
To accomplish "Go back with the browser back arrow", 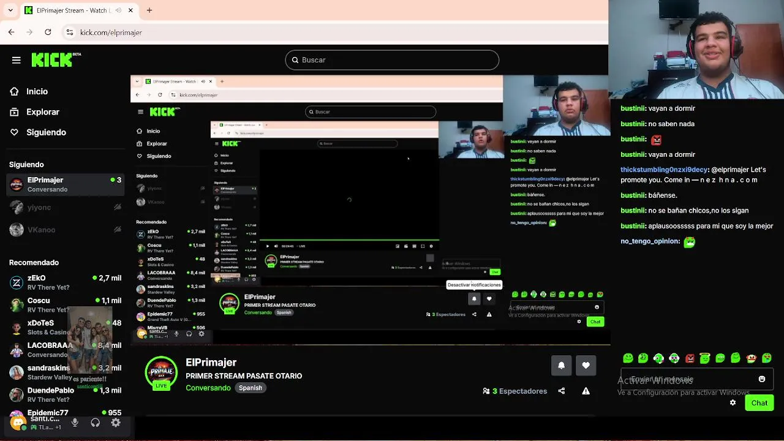I will click(11, 32).
